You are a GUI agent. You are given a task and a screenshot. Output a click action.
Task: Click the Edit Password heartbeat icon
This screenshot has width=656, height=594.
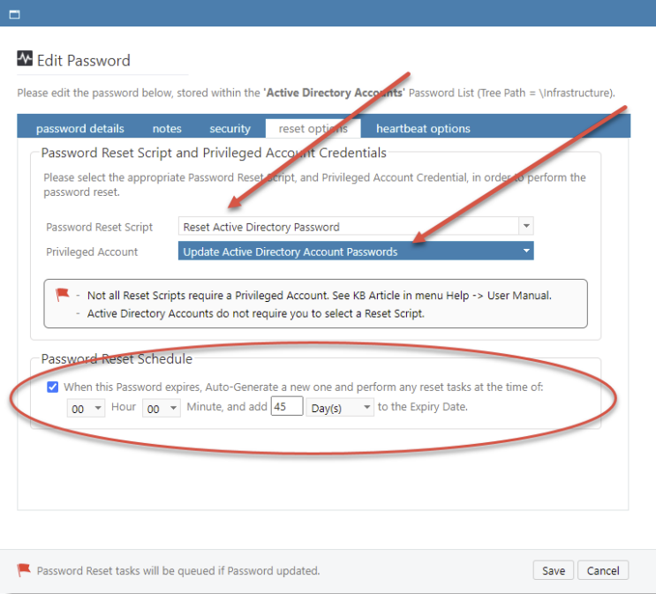click(x=25, y=60)
